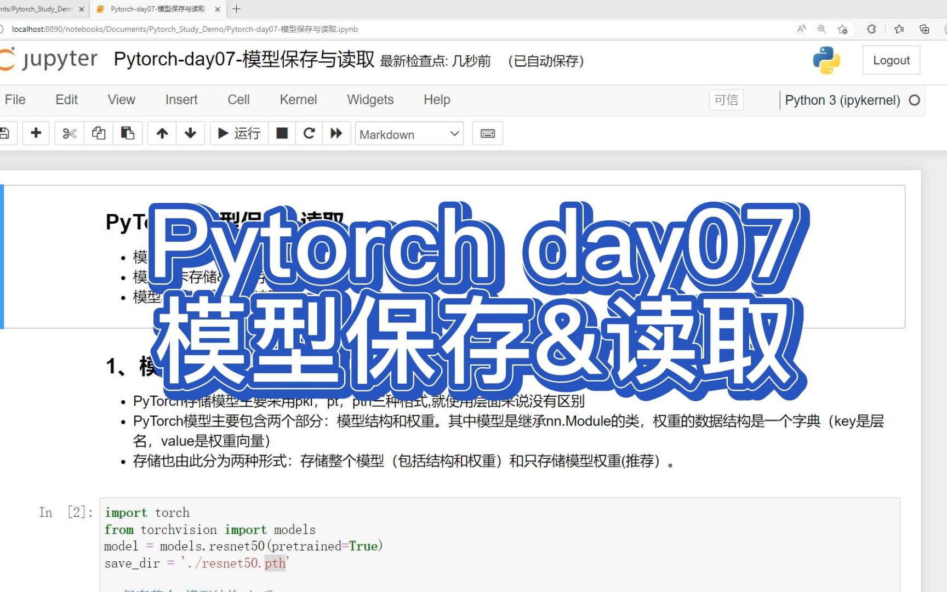Interrupt the kernel

(x=281, y=133)
